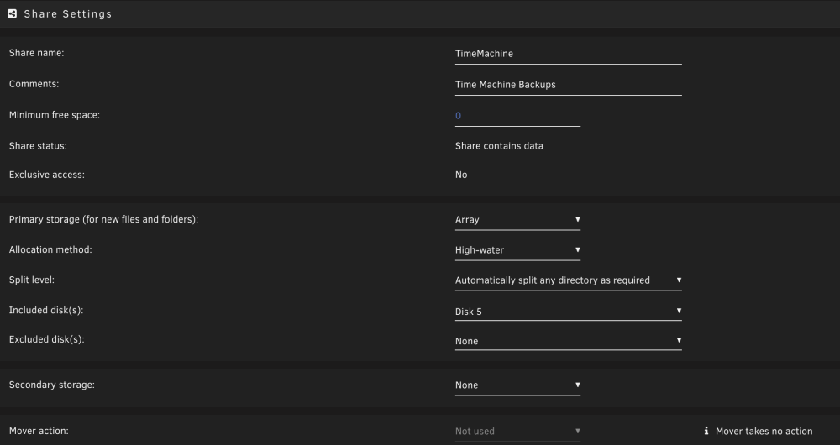This screenshot has height=445, width=840.
Task: Click the 'Secondary storage:' label
Action: coord(52,385)
